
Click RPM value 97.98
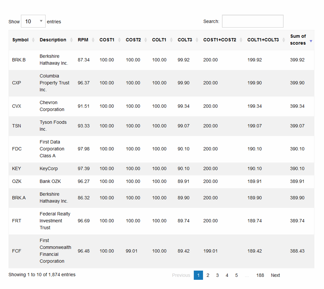84,149
